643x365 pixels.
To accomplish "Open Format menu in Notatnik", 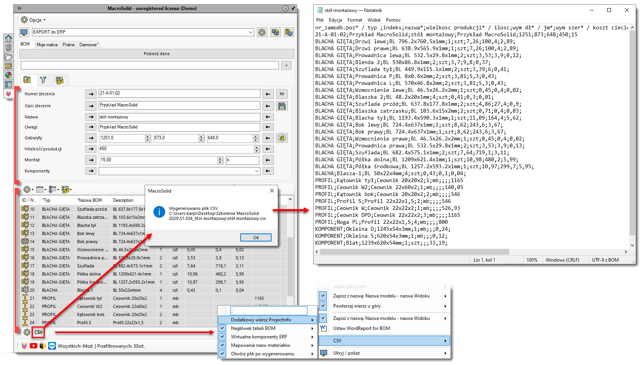I will (355, 20).
